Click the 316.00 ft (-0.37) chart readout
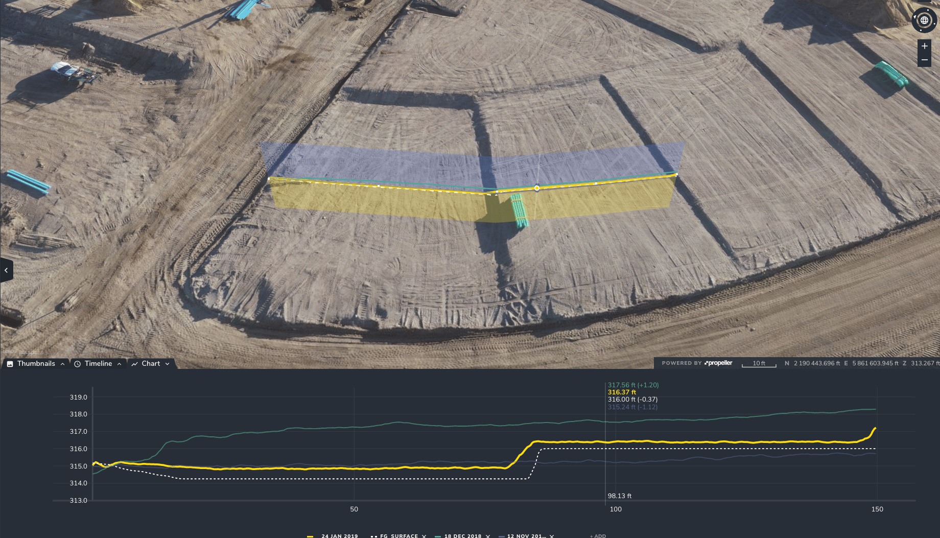Viewport: 940px width, 538px height. point(633,400)
